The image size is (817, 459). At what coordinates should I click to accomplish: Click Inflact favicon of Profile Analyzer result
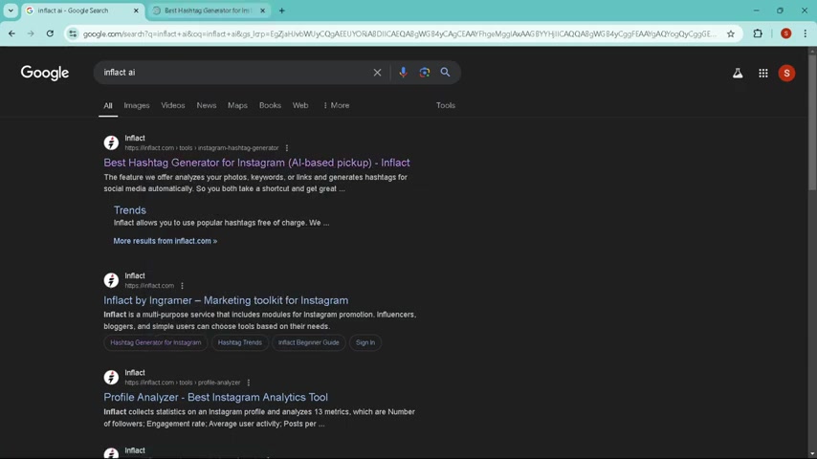111,377
